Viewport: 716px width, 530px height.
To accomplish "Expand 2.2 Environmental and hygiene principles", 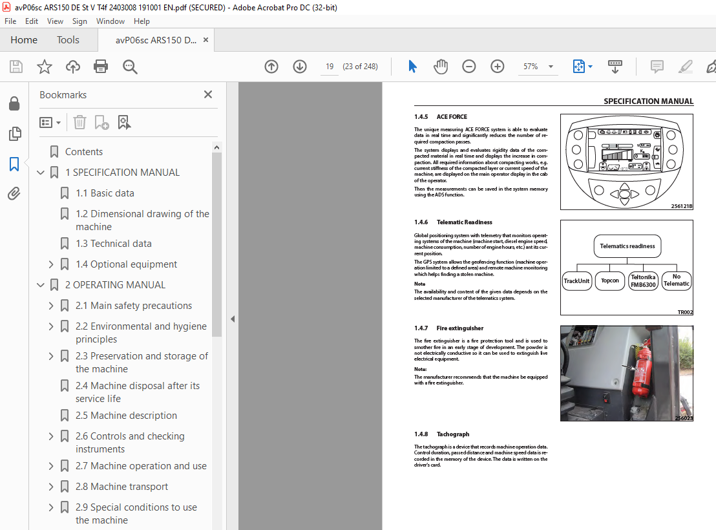I will pos(50,326).
